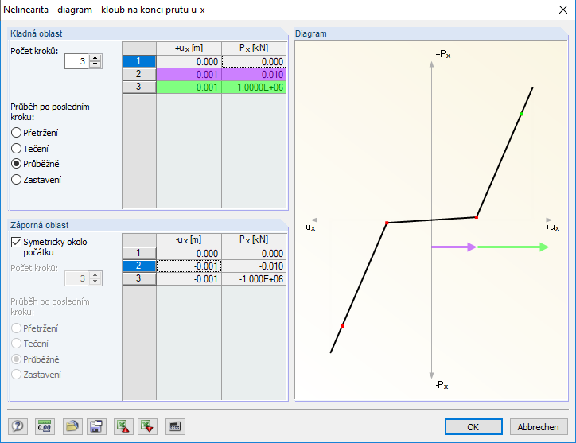Confirm the dialog with OK
The height and width of the screenshot is (443, 576).
(473, 427)
